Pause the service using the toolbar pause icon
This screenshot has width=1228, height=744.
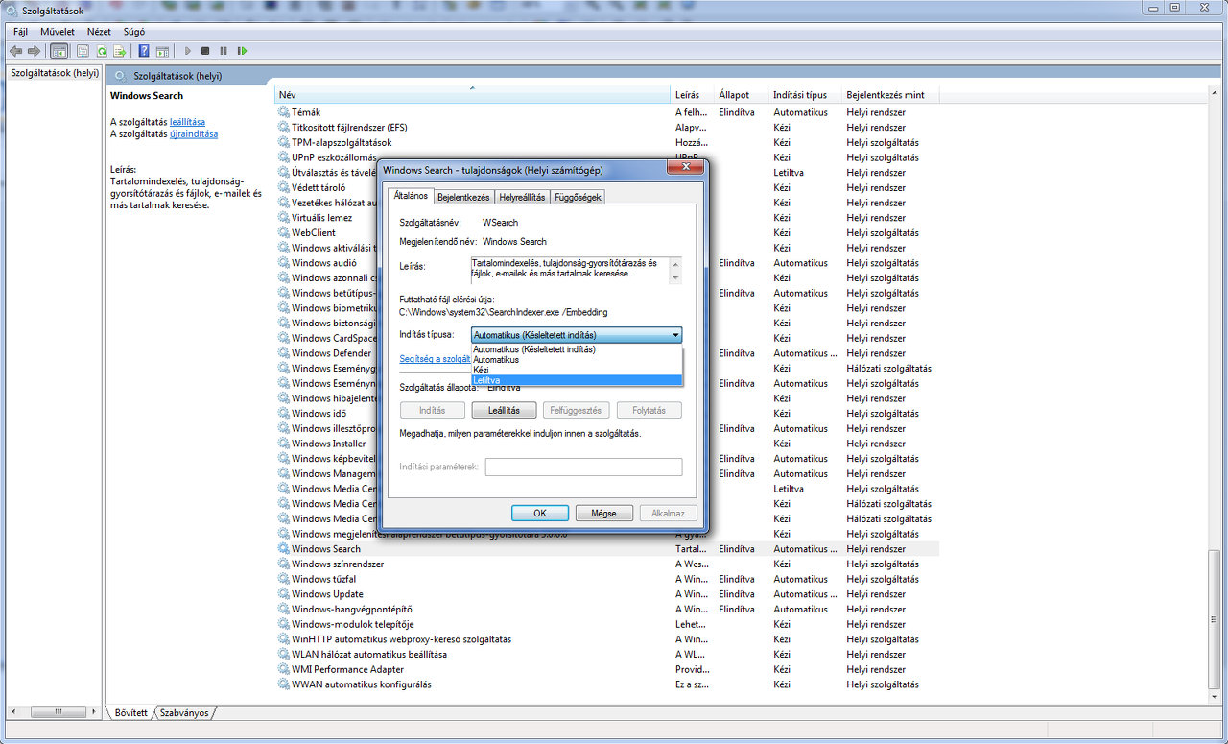pyautogui.click(x=224, y=51)
